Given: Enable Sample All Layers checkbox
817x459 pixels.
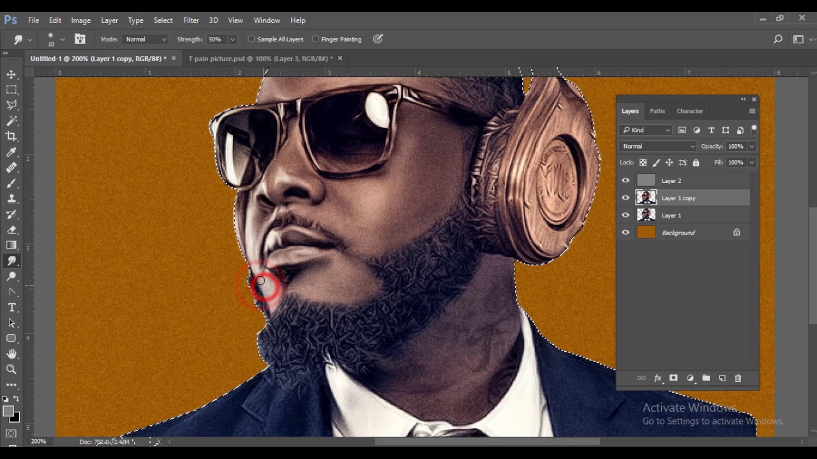Looking at the screenshot, I should point(251,39).
